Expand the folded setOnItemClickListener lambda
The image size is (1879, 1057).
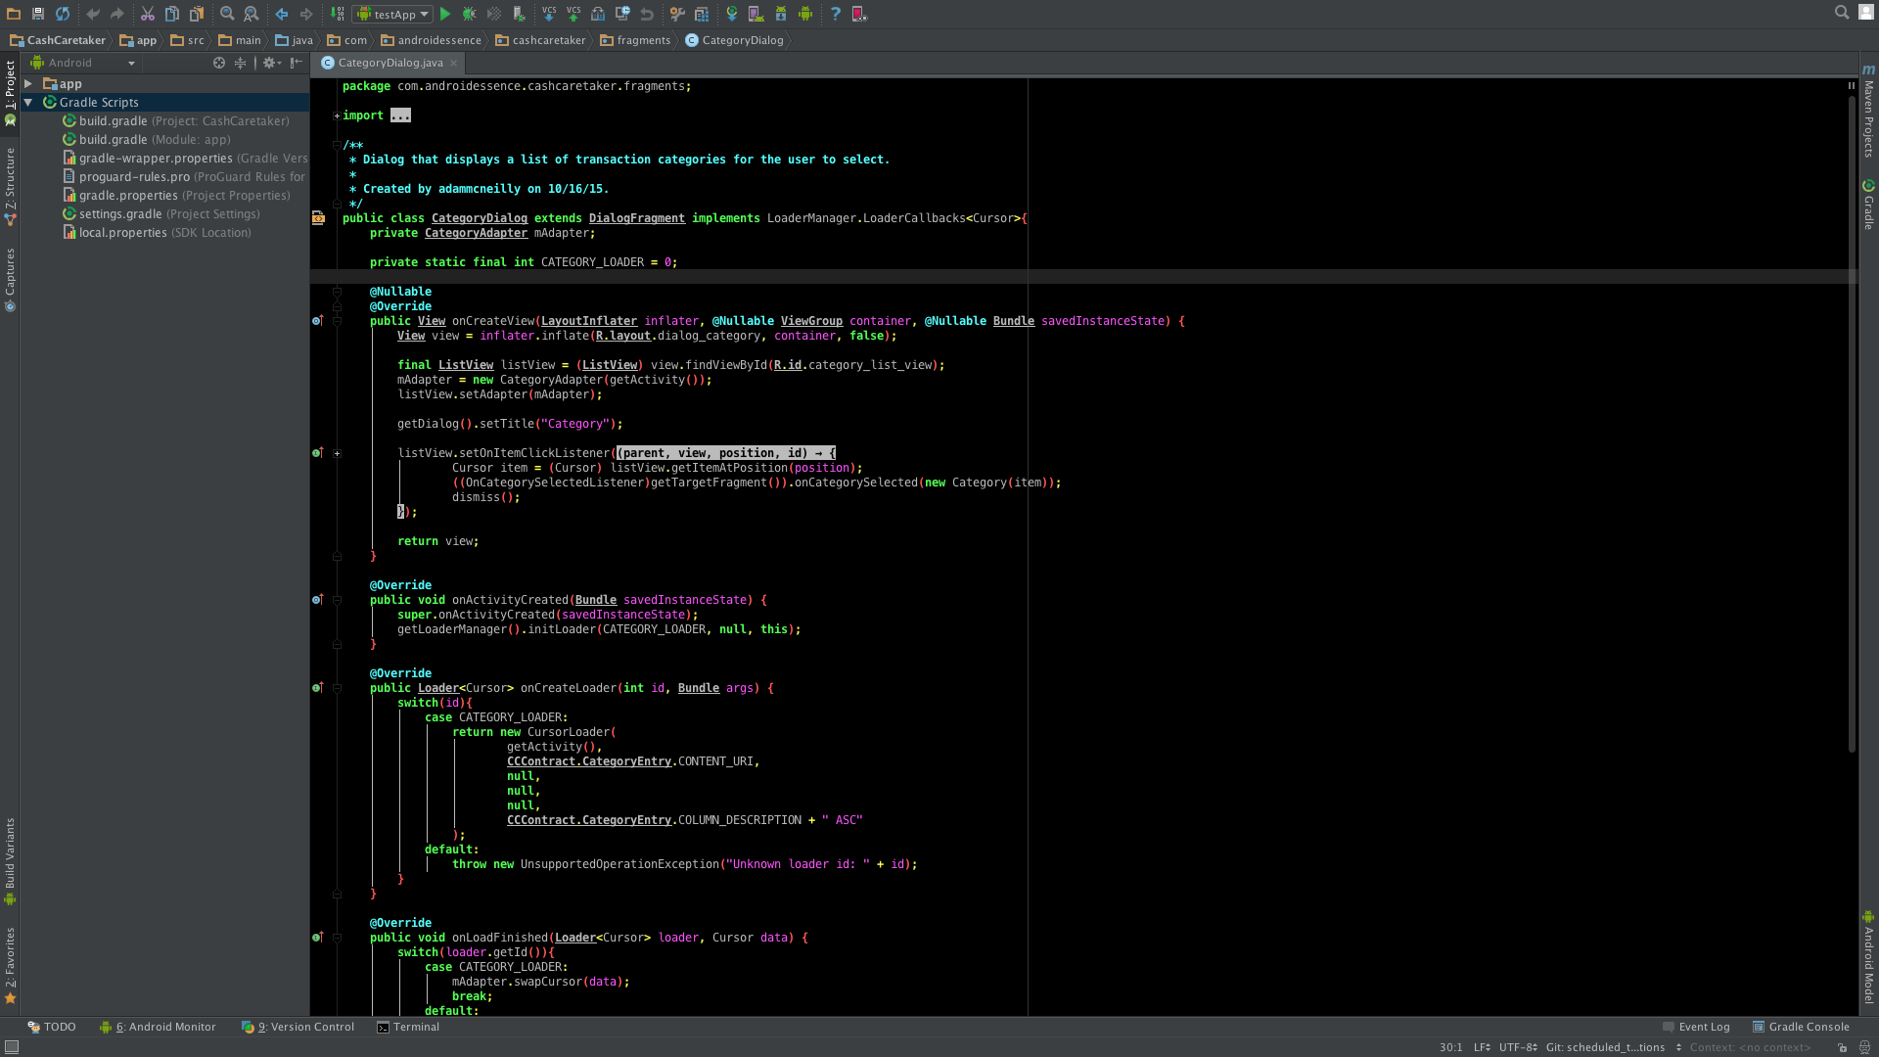click(337, 453)
